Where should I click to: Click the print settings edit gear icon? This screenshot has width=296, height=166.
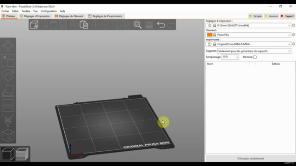click(294, 25)
